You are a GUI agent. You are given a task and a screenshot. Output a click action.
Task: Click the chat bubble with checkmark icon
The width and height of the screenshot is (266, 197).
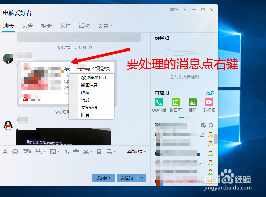[109, 152]
